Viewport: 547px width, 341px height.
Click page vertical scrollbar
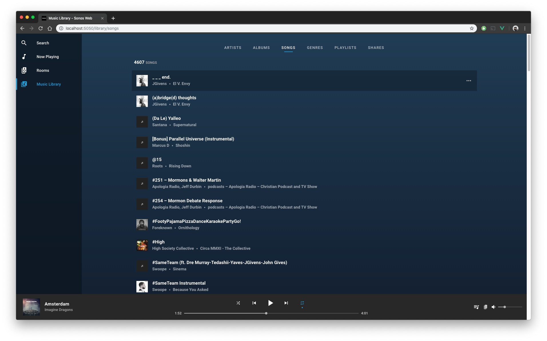coord(529,53)
